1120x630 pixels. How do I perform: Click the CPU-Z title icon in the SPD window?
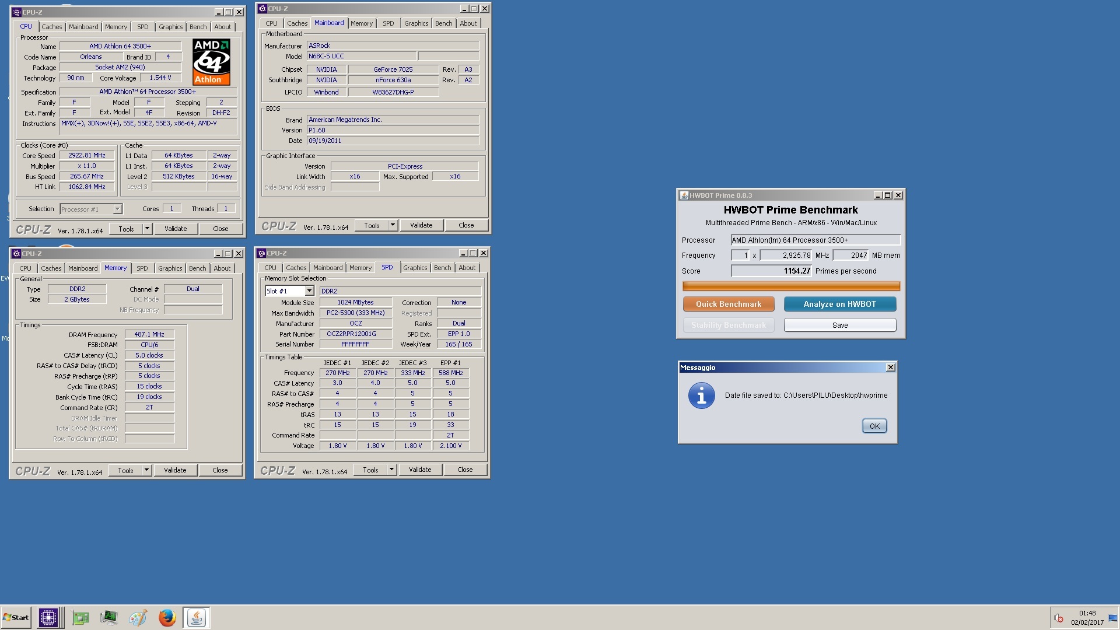[261, 253]
